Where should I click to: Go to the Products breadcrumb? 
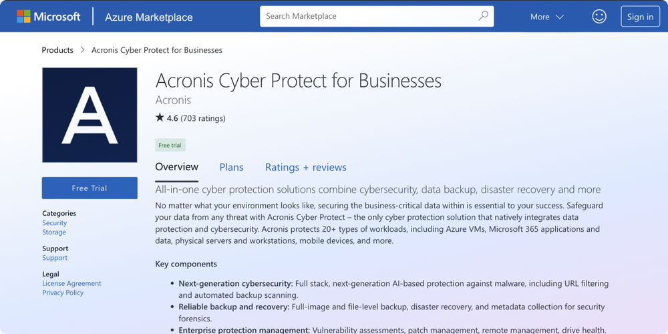(x=57, y=50)
